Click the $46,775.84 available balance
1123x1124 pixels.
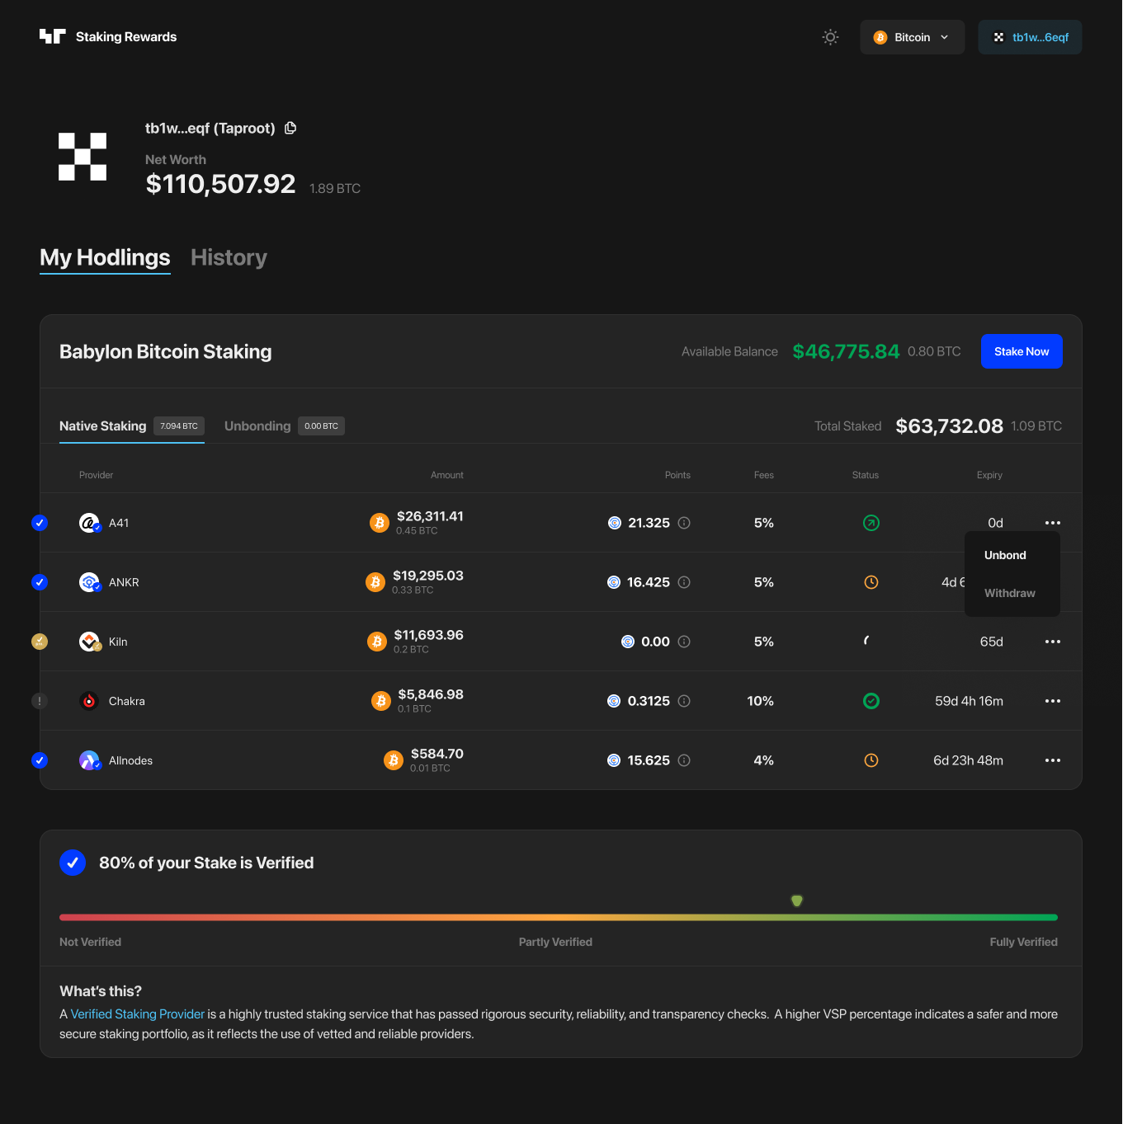pos(846,351)
